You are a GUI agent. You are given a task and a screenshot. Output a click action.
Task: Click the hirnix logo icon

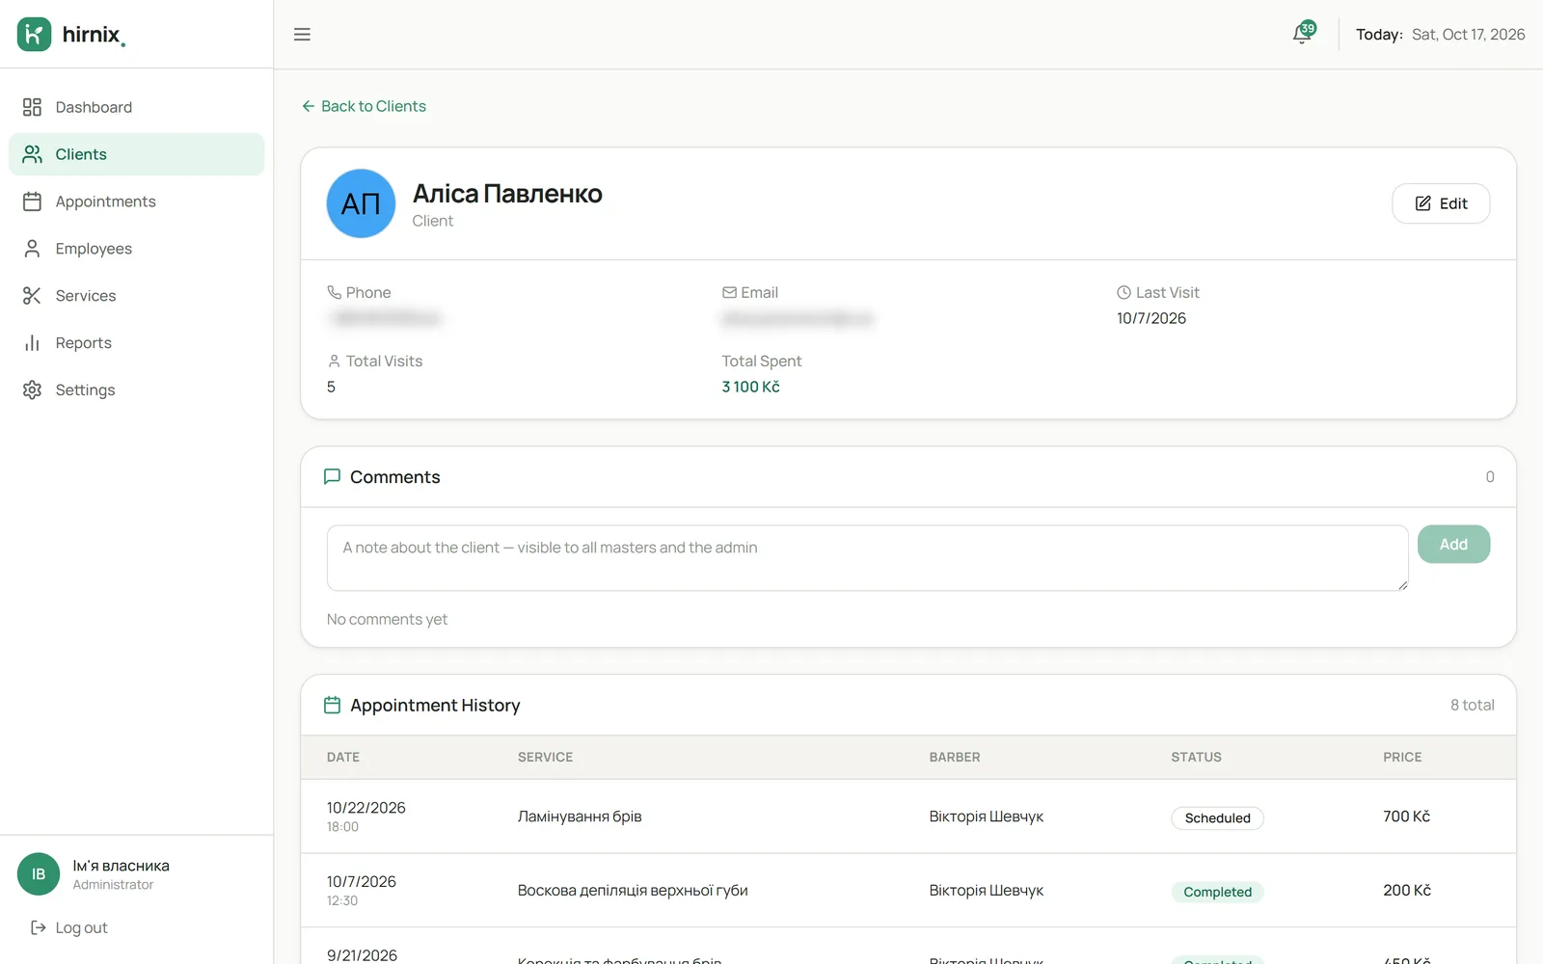tap(34, 34)
